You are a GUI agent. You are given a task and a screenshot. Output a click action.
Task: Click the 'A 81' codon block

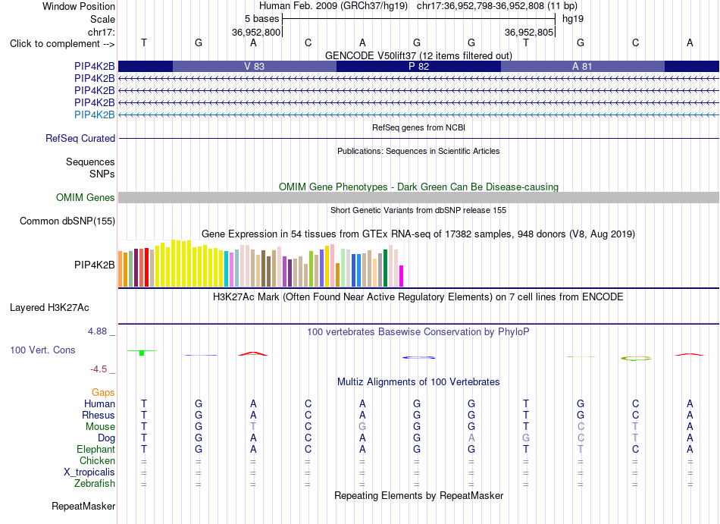tap(582, 66)
